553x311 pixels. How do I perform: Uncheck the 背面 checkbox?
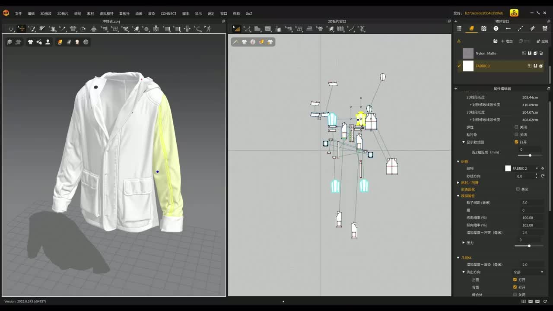(x=515, y=287)
